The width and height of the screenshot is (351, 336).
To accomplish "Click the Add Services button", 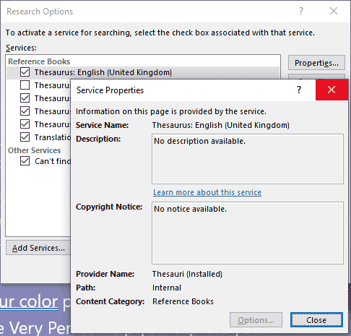I will pyautogui.click(x=38, y=248).
